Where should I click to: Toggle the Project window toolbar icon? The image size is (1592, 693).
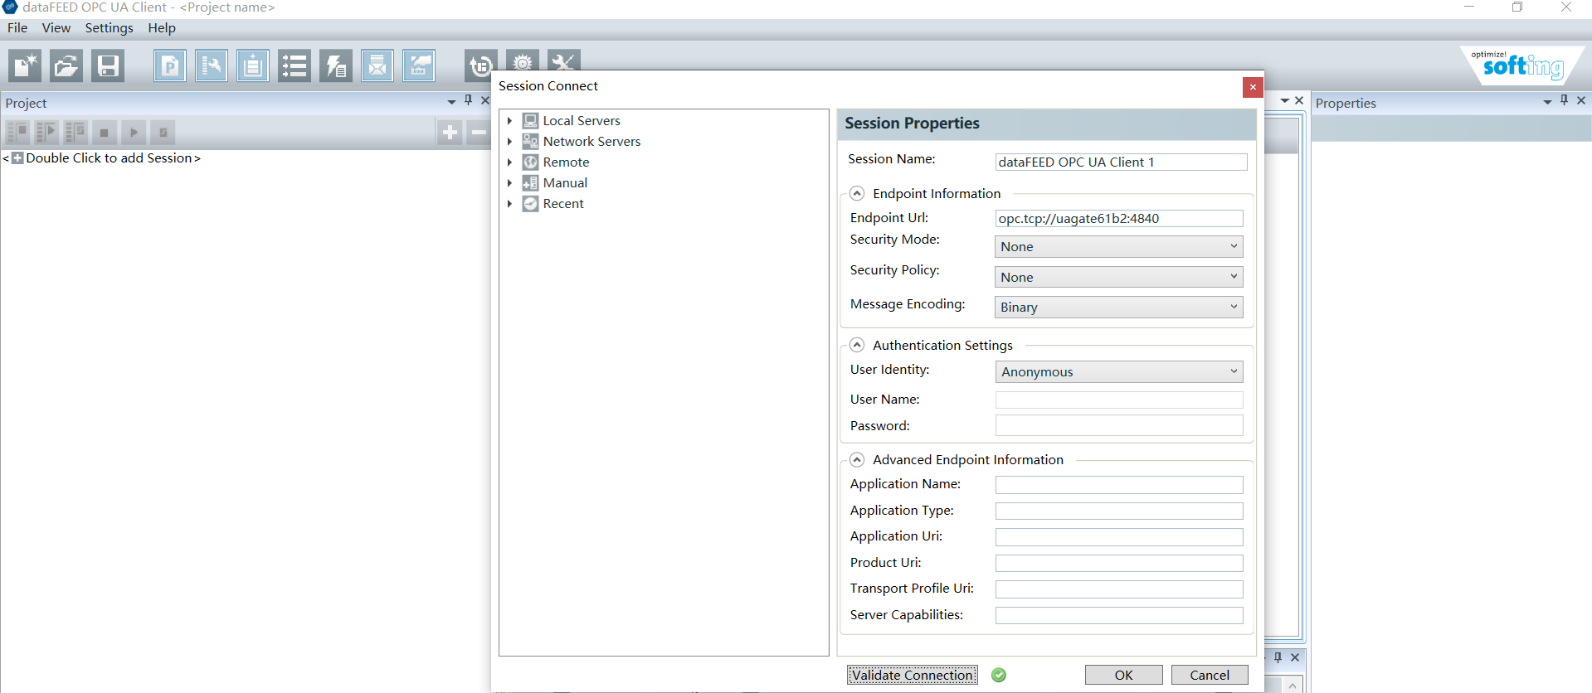tap(170, 65)
